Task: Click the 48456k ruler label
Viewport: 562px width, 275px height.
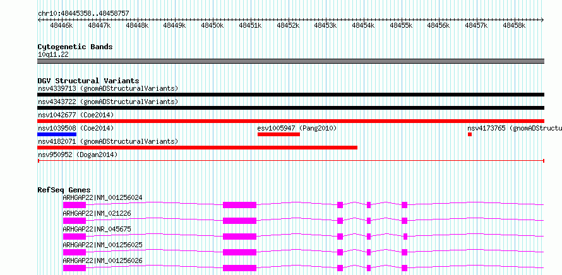Action: point(439,25)
